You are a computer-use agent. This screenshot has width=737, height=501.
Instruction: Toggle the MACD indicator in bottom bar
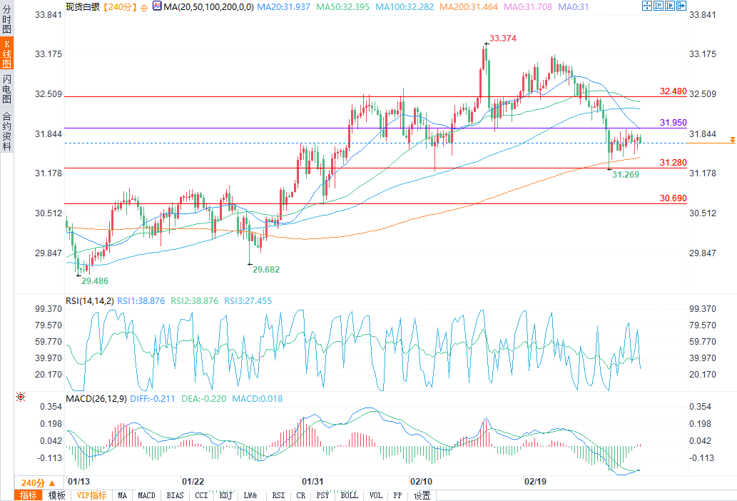146,495
